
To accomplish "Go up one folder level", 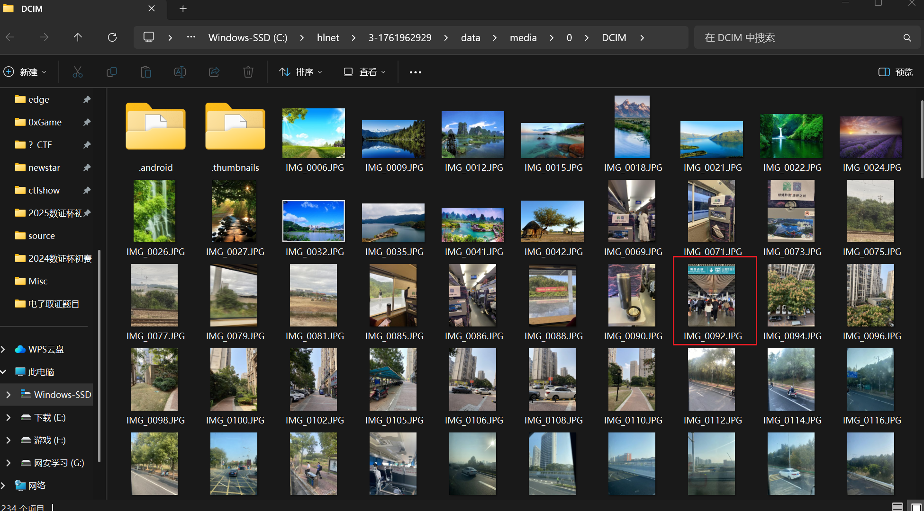I will (x=78, y=37).
